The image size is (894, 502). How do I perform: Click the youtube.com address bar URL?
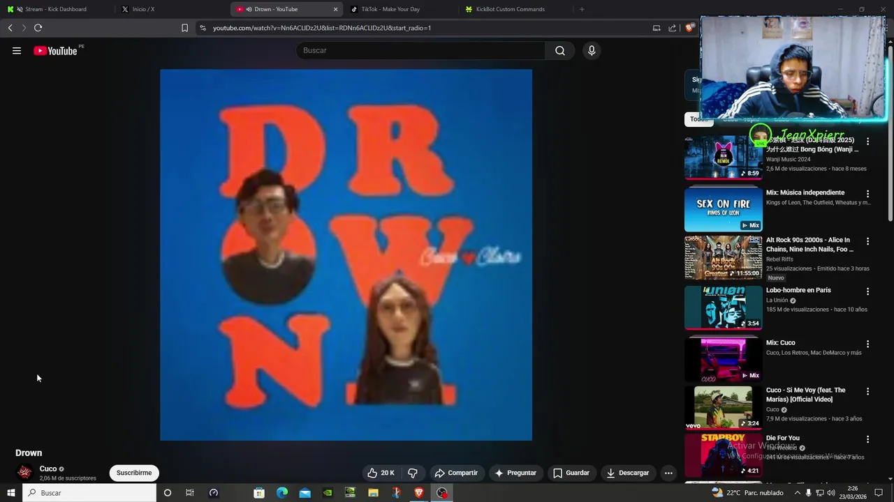pos(322,28)
